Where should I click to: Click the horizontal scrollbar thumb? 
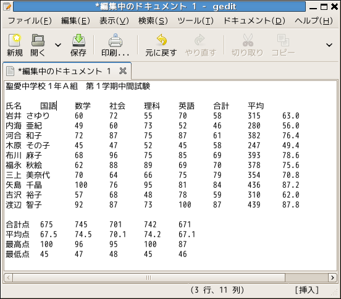[x=149, y=278]
